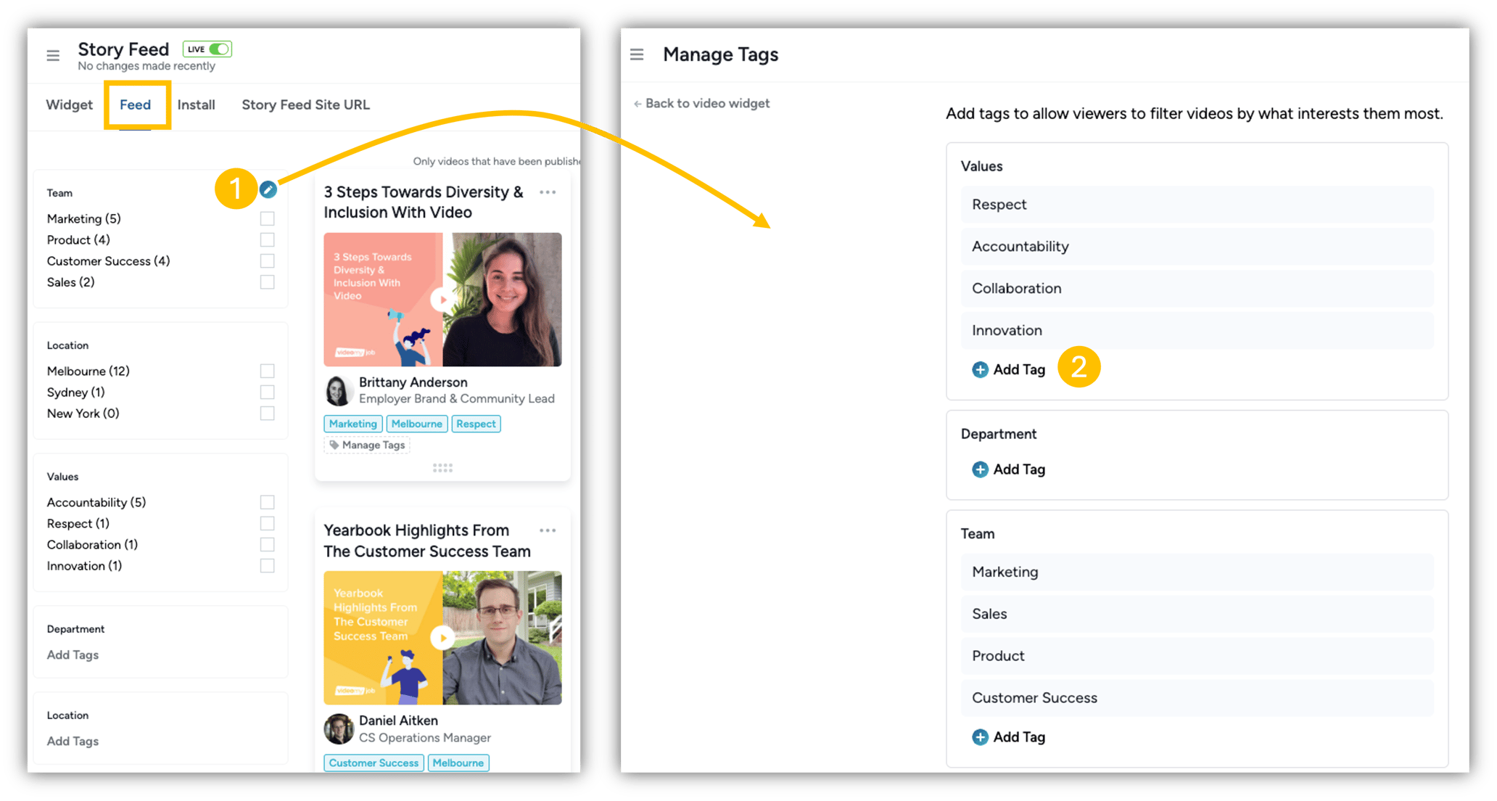The width and height of the screenshot is (1497, 801).
Task: Open the hamburger menu on Story Feed page
Action: (51, 54)
